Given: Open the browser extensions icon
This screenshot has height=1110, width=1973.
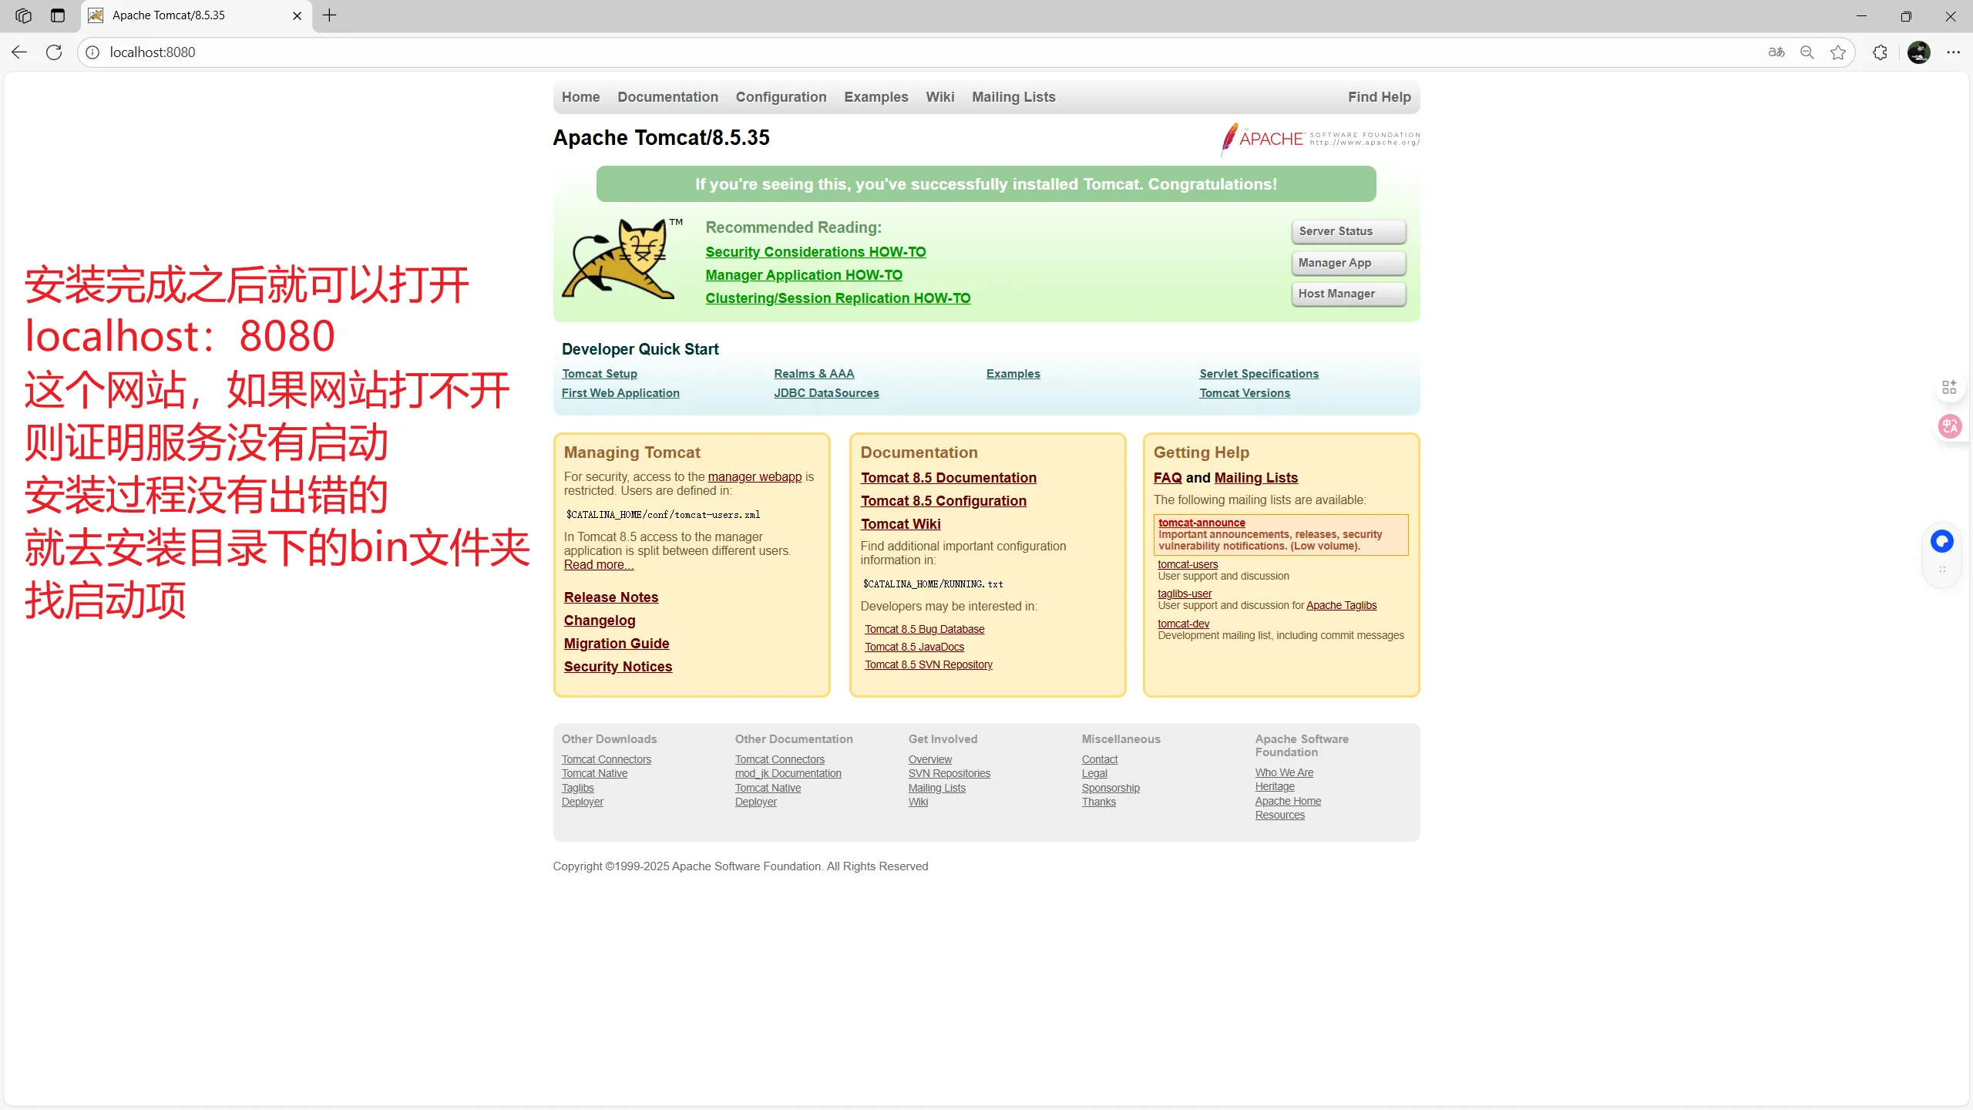Looking at the screenshot, I should pyautogui.click(x=1881, y=52).
